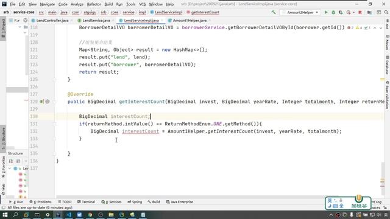Switch to the LendService.java tab
Screen dimensions: 390x219
pos(96,20)
